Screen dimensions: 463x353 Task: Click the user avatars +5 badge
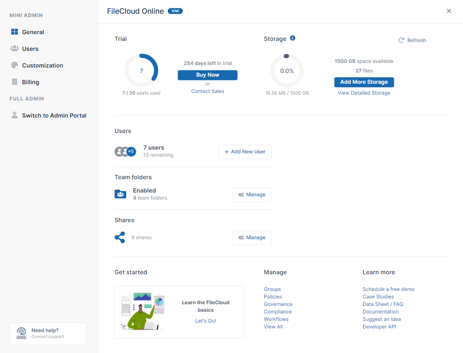click(x=132, y=152)
